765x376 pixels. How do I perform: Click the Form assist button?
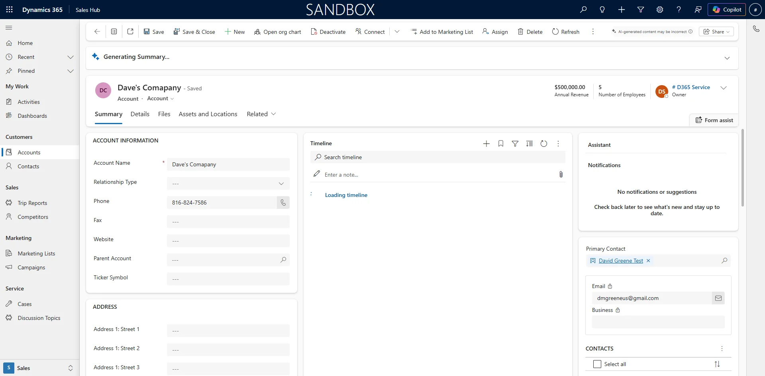tap(714, 120)
